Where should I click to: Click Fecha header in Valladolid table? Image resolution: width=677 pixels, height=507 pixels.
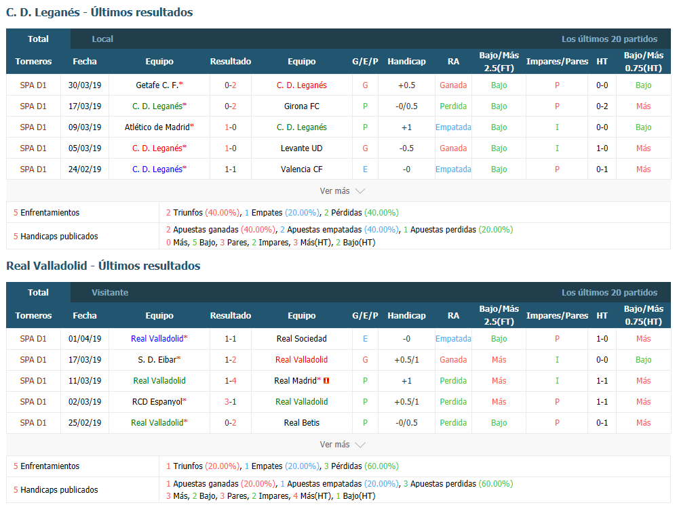(85, 315)
